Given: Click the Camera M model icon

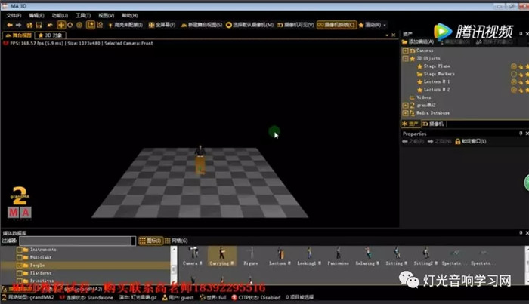Looking at the screenshot, I should [192, 253].
